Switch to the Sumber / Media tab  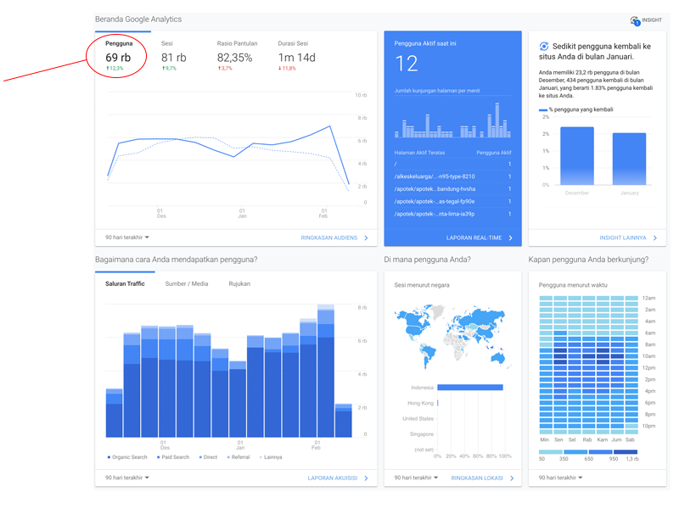[187, 284]
